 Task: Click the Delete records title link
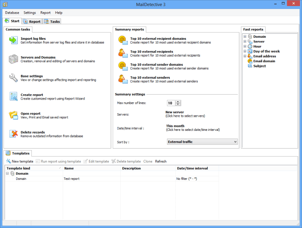[x=33, y=132]
